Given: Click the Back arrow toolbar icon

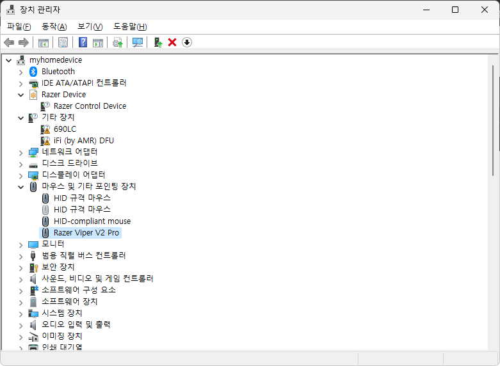Looking at the screenshot, I should click(x=9, y=42).
